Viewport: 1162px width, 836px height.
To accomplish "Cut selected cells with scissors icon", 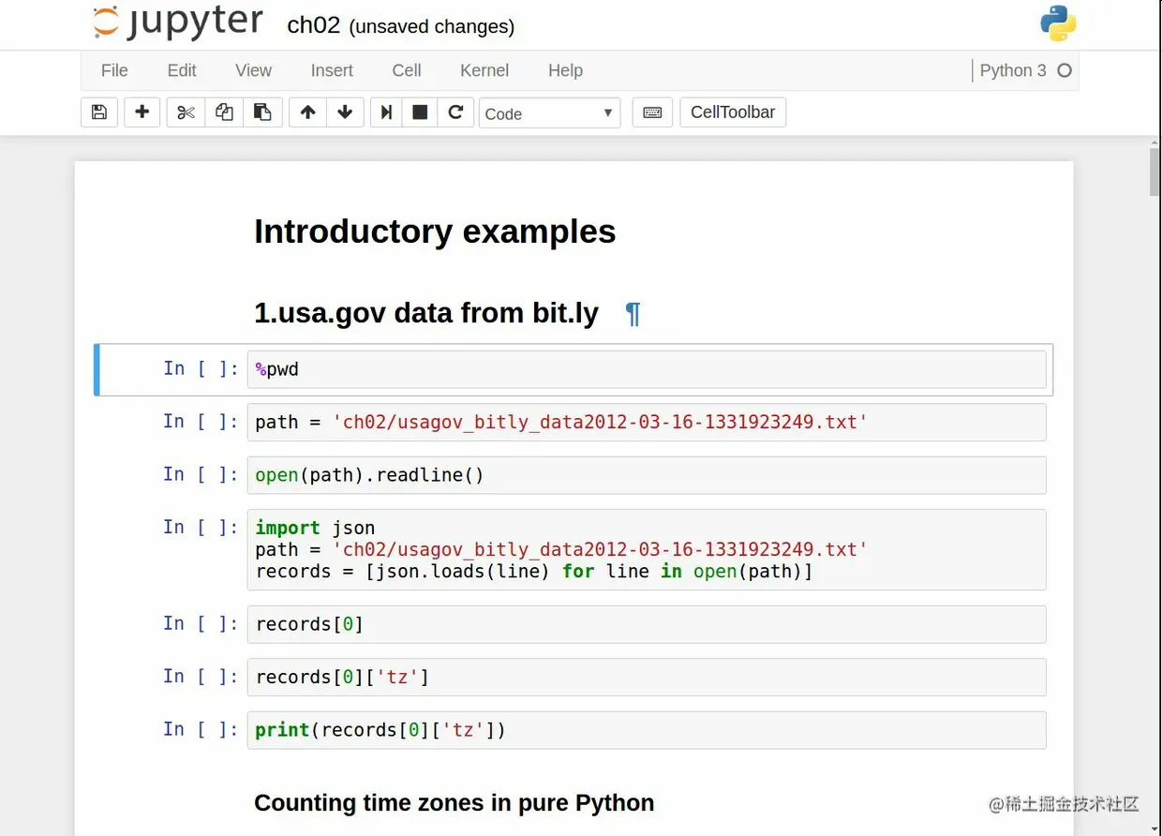I will click(x=186, y=112).
